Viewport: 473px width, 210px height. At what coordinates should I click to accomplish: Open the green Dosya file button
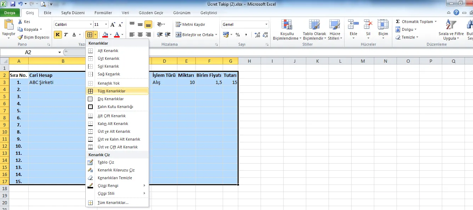click(x=10, y=13)
